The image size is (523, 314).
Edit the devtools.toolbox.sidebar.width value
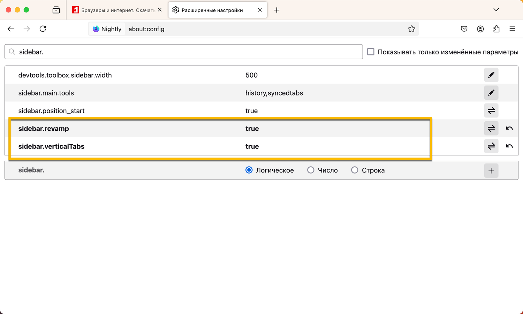coord(491,75)
